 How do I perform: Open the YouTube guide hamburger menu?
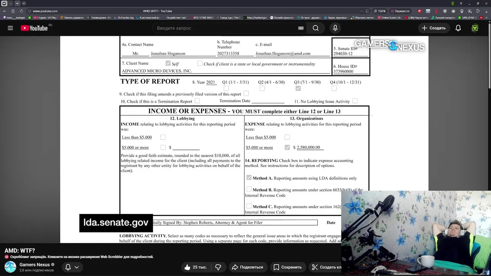tap(10, 28)
